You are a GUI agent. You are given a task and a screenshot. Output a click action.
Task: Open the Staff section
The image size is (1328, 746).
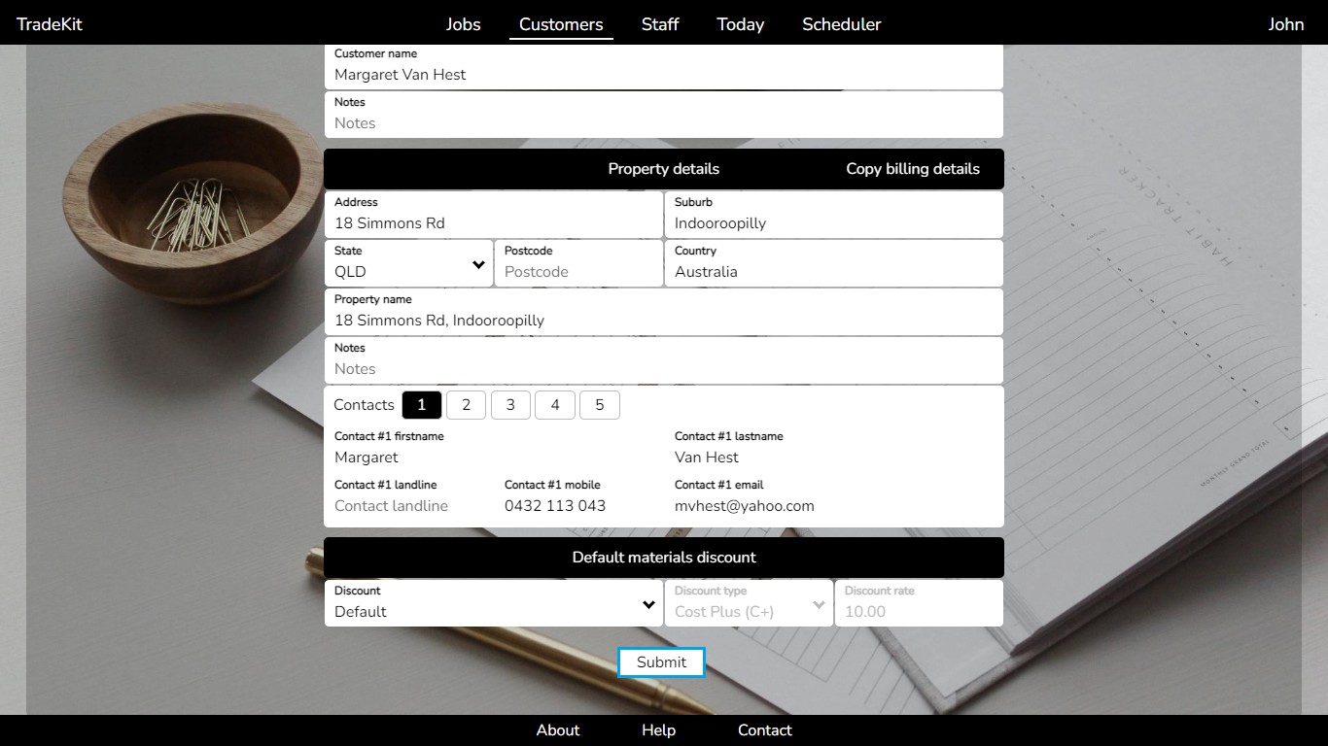[x=660, y=24]
